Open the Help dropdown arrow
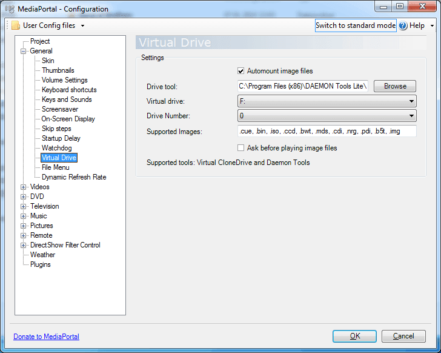Viewport: 441px width, 353px height. point(432,25)
